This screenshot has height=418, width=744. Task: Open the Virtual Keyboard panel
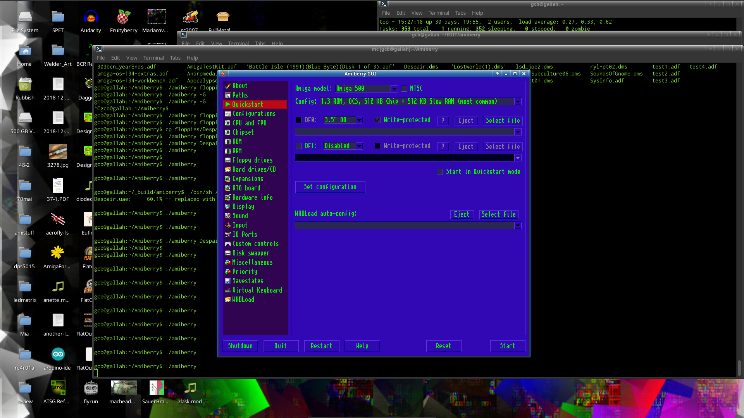click(255, 290)
